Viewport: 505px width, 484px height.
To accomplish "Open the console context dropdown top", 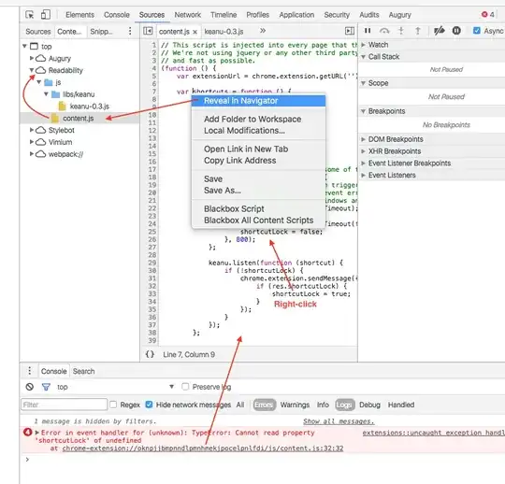I will point(115,387).
